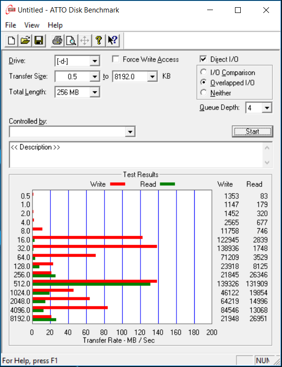The image size is (282, 367).
Task: Click the ATTO app icon in title bar
Action: coord(11,10)
